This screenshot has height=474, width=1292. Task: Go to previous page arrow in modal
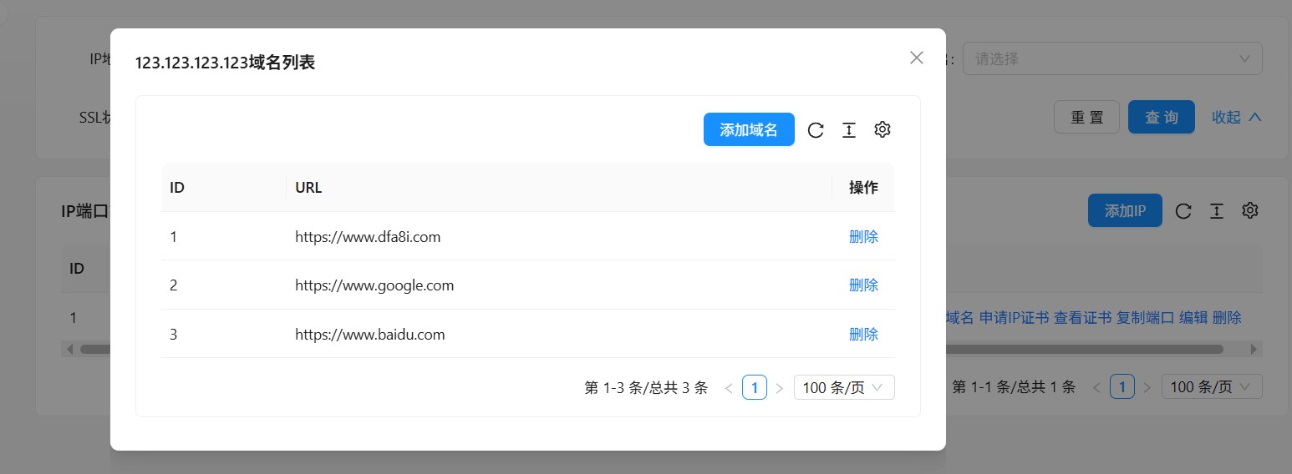pyautogui.click(x=729, y=388)
